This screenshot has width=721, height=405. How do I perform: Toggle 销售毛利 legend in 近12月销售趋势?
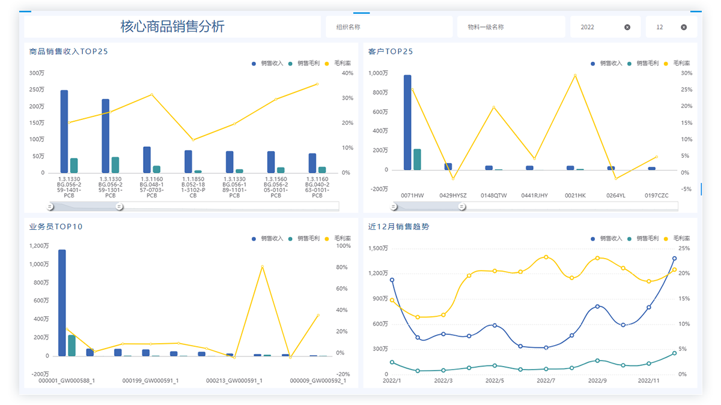click(643, 238)
